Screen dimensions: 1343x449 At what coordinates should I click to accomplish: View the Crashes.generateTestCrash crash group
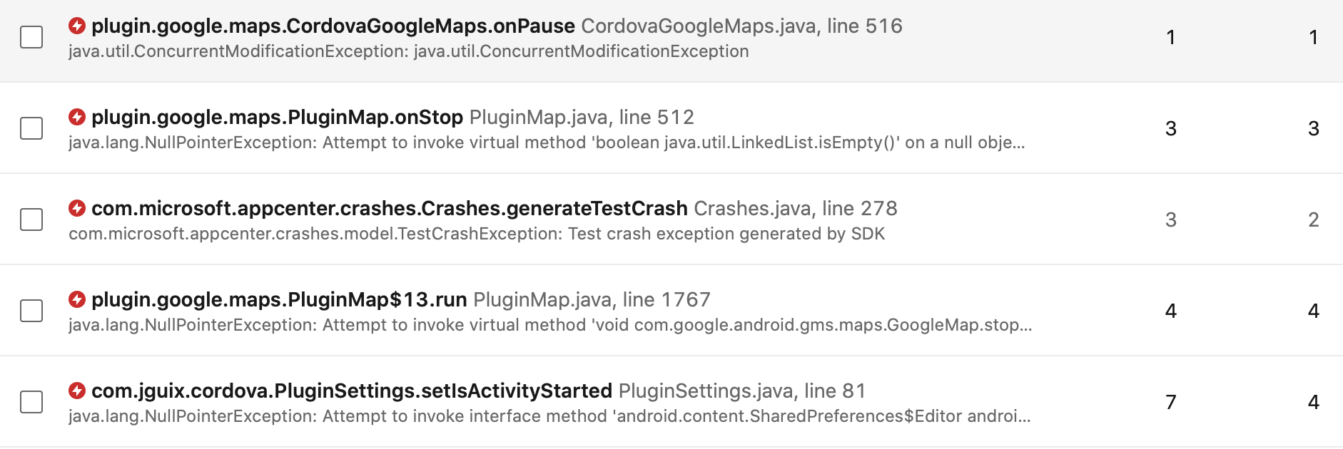click(389, 208)
